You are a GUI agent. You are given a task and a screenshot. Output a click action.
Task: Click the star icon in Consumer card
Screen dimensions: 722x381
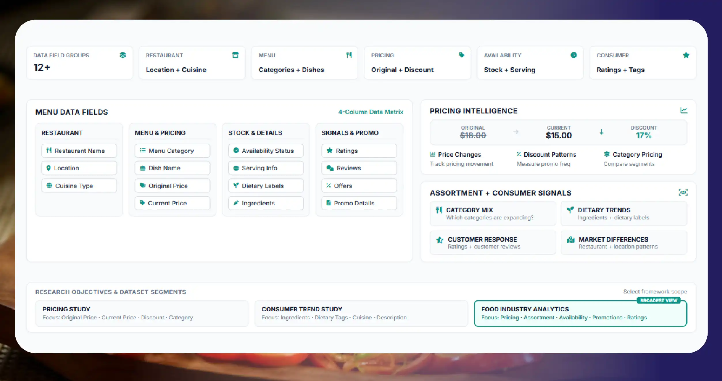click(x=686, y=55)
